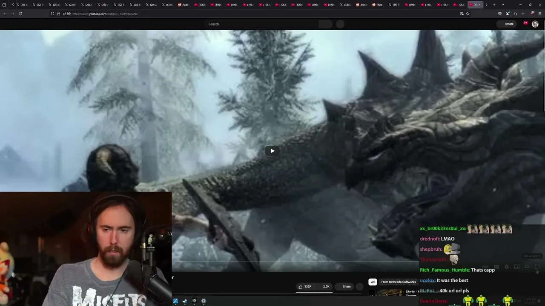Click chat username drednofi
The width and height of the screenshot is (545, 306).
pyautogui.click(x=430, y=239)
